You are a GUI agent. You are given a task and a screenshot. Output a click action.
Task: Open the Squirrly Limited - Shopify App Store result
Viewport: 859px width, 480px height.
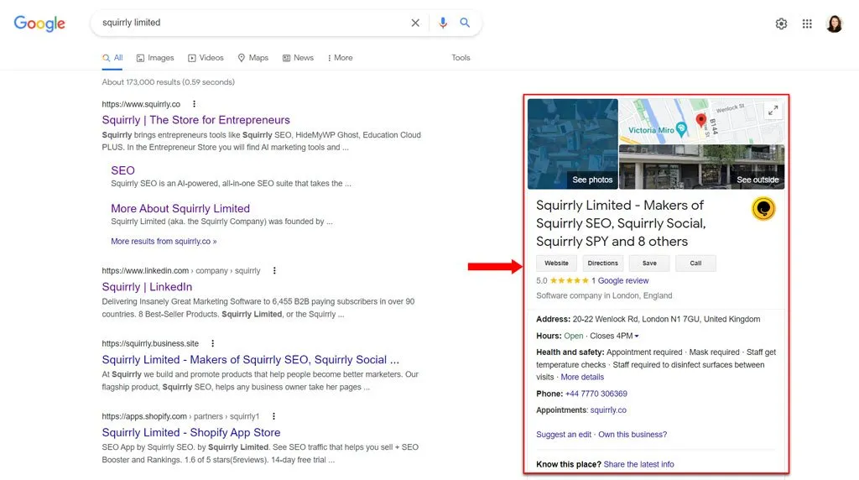pos(191,432)
